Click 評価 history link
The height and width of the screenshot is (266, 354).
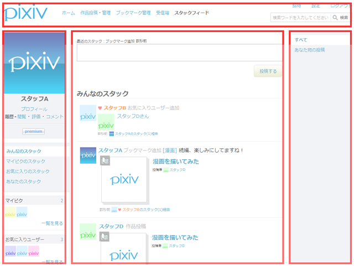[x=36, y=117]
